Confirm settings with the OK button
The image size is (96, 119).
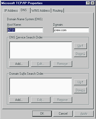(x=42, y=114)
